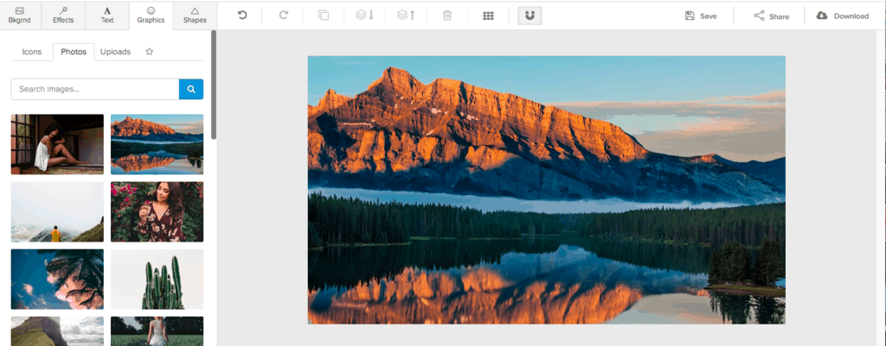Focus the Search images field
The image size is (886, 346).
[x=95, y=89]
